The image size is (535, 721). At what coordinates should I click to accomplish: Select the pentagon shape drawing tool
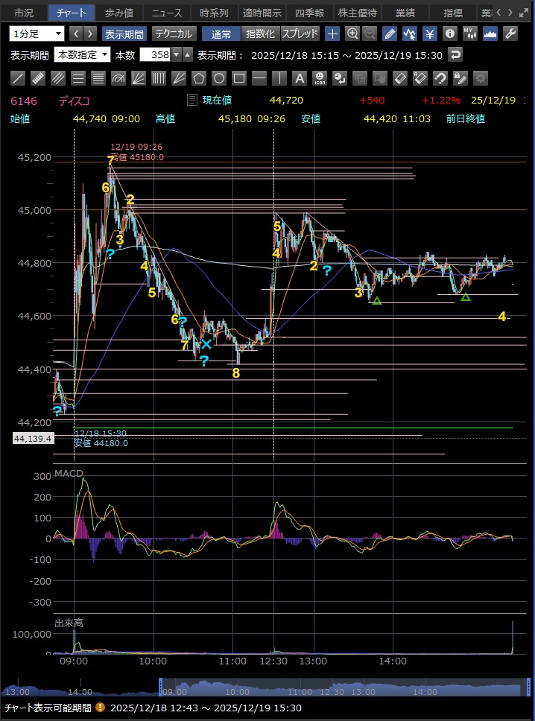coord(199,78)
